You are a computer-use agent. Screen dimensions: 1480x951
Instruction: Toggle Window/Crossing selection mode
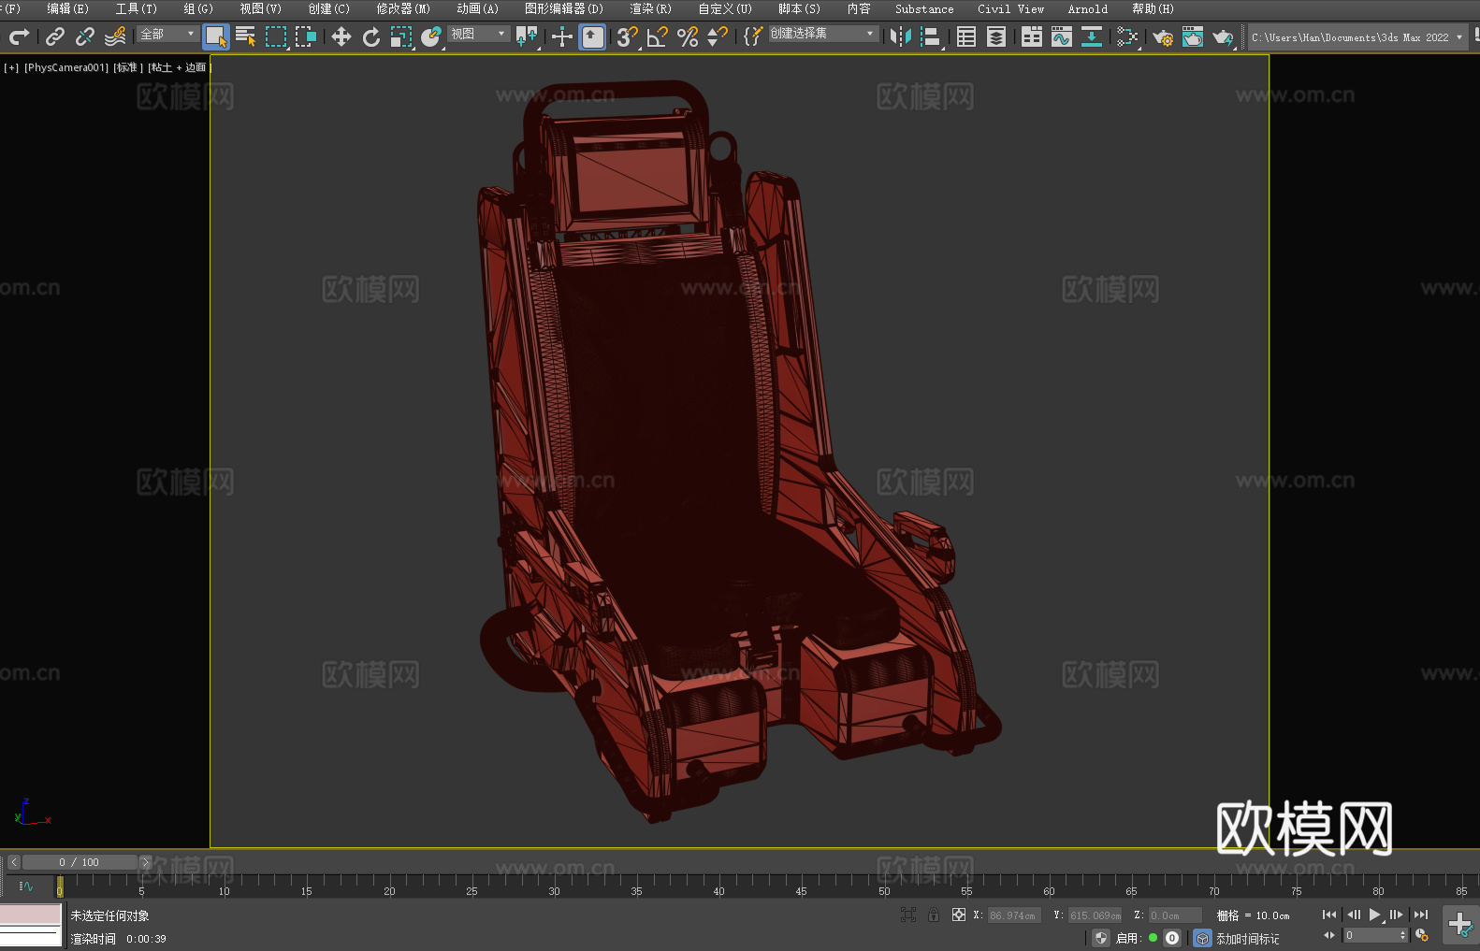[x=306, y=36]
